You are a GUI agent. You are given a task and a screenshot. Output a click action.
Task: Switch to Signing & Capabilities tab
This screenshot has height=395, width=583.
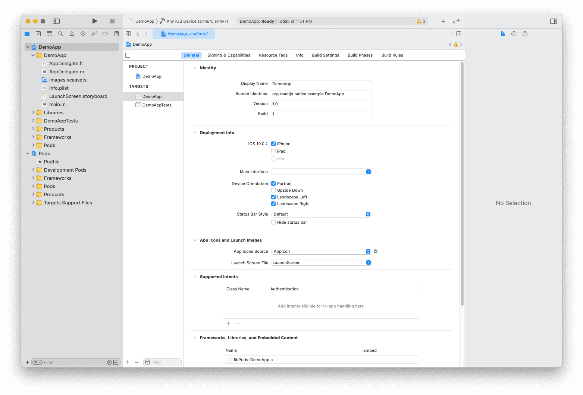[229, 55]
